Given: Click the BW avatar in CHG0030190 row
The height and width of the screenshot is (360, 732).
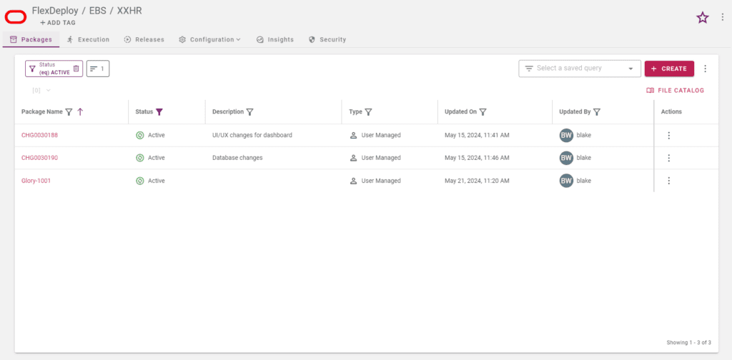Looking at the screenshot, I should tap(566, 158).
